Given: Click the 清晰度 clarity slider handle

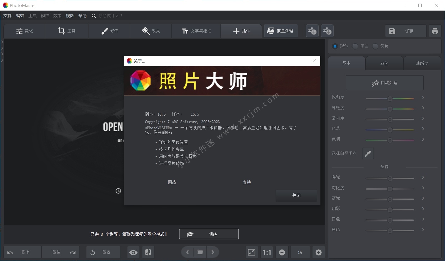Looking at the screenshot, I should click(390, 119).
